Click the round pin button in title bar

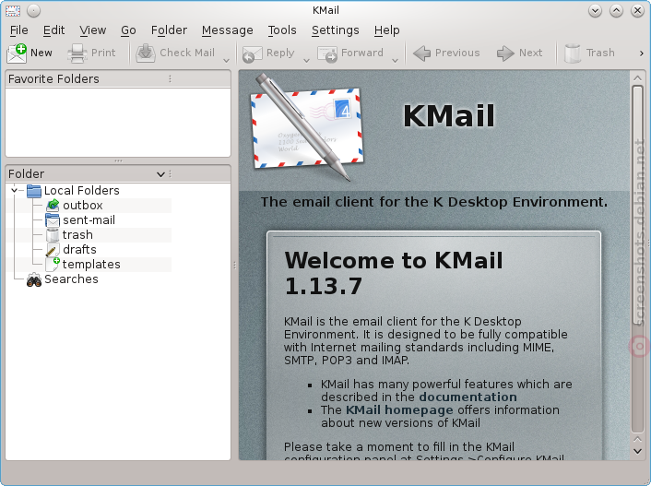pos(33,10)
